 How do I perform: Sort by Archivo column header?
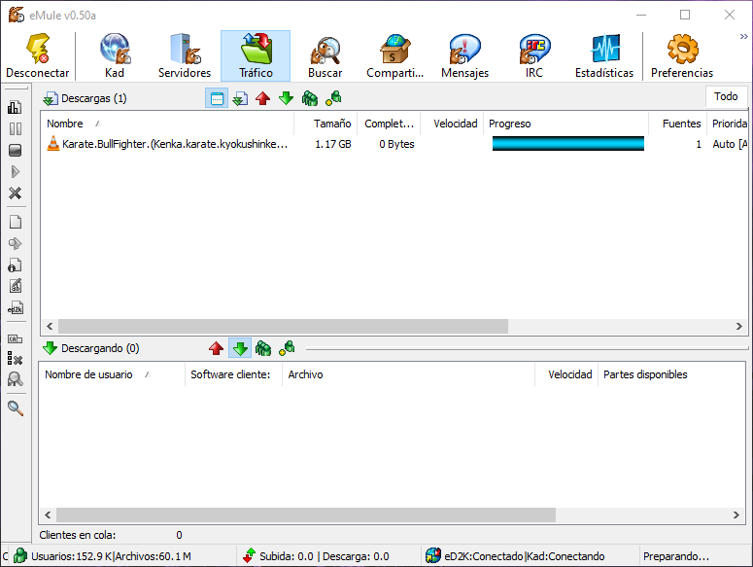[408, 374]
